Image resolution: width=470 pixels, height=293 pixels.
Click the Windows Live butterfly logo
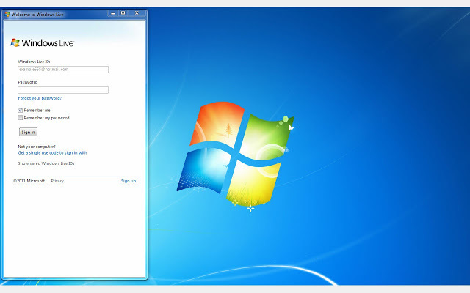click(15, 42)
